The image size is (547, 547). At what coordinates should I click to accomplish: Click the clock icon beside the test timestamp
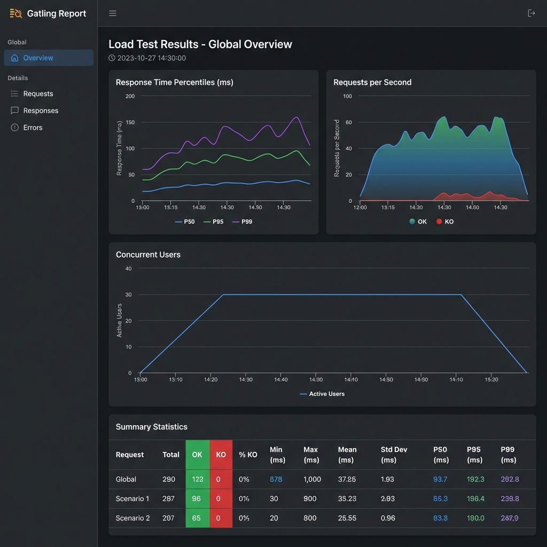[x=112, y=56]
